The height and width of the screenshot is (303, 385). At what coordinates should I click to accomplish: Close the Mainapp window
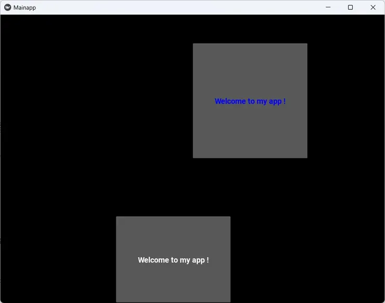coord(373,7)
